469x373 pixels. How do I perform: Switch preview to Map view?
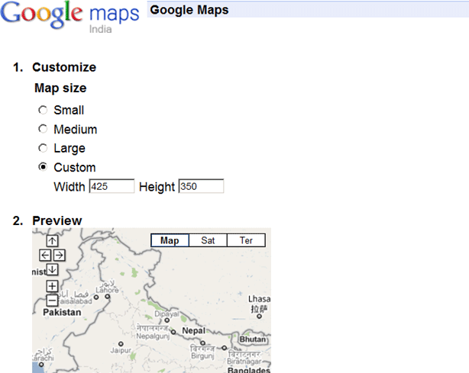click(170, 240)
